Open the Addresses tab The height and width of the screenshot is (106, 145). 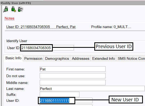point(80,58)
